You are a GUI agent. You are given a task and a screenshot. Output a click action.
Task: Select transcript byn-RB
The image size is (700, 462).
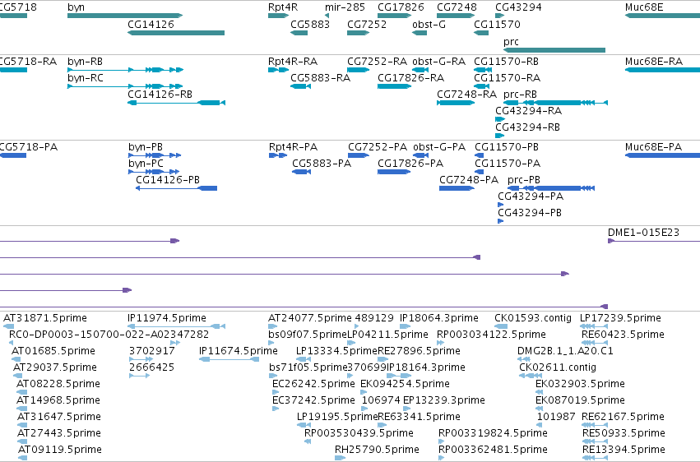coord(125,70)
